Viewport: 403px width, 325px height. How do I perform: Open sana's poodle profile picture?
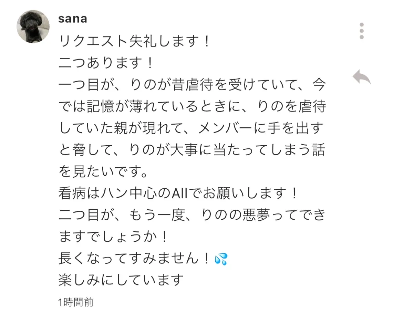tap(33, 27)
